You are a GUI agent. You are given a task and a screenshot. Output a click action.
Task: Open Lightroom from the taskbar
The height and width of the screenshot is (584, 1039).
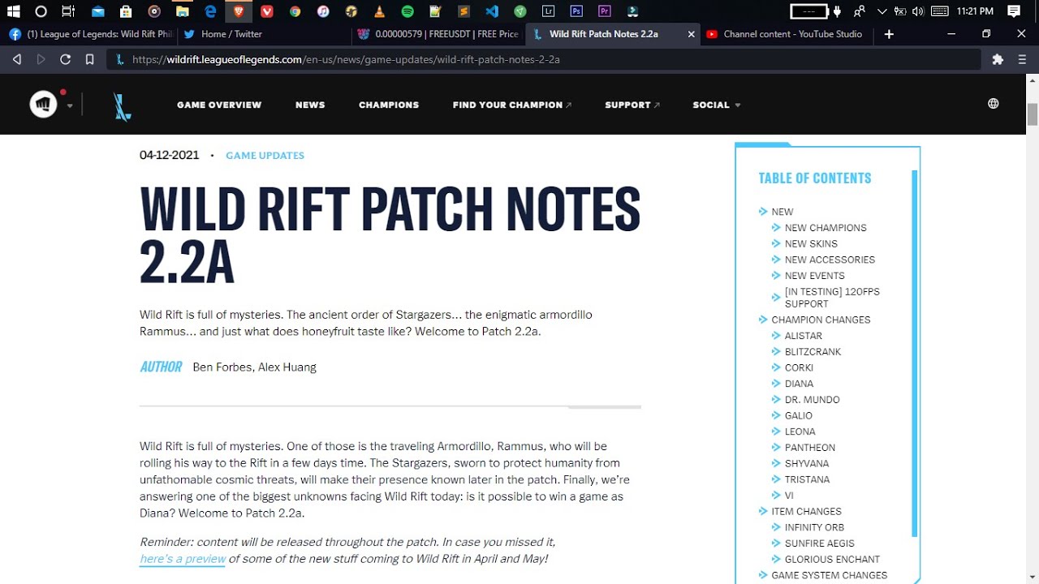pyautogui.click(x=549, y=11)
